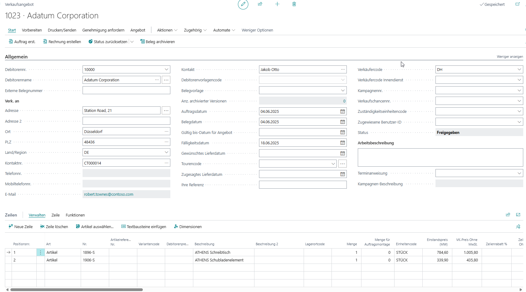Open the Automate menu
The image size is (526, 292).
point(224,30)
